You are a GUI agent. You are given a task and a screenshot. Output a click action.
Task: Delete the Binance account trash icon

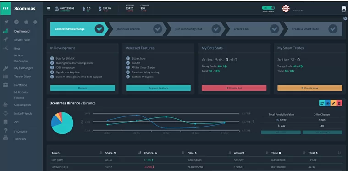pos(339,103)
